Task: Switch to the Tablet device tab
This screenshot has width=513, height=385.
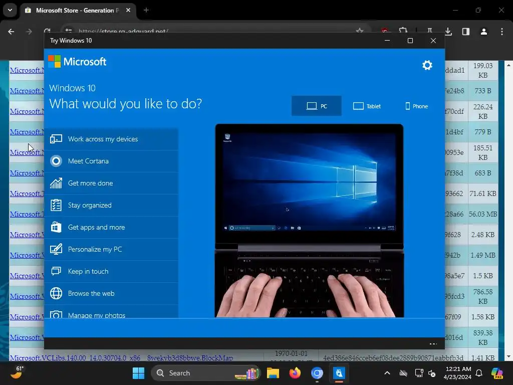Action: (367, 106)
